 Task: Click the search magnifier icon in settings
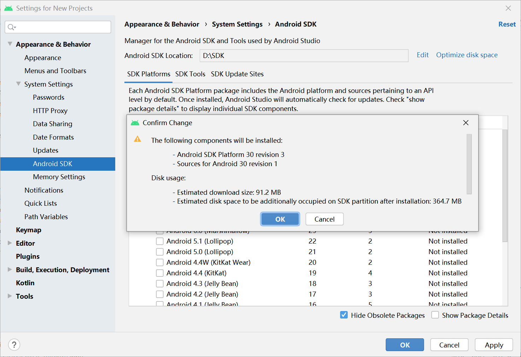pos(11,27)
